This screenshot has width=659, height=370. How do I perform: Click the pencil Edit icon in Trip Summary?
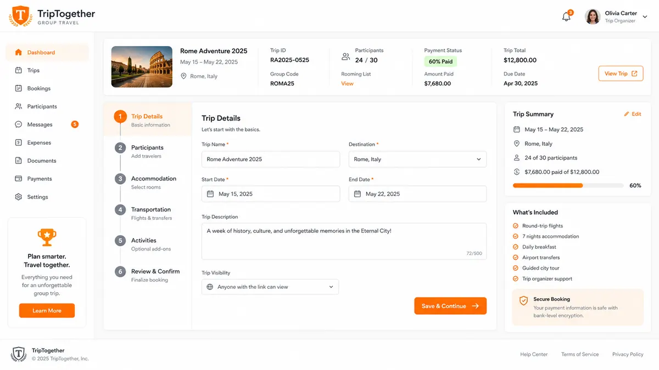pos(627,114)
